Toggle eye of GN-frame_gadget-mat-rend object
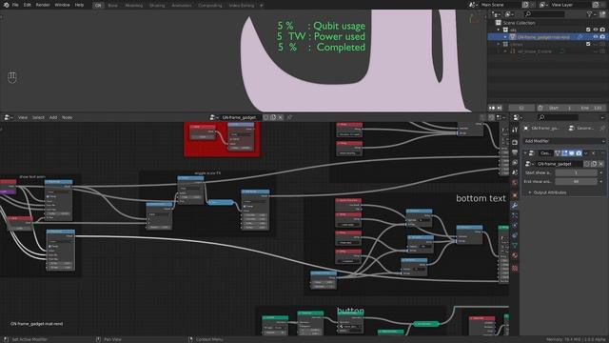Viewport: 609px width, 343px height. point(596,37)
